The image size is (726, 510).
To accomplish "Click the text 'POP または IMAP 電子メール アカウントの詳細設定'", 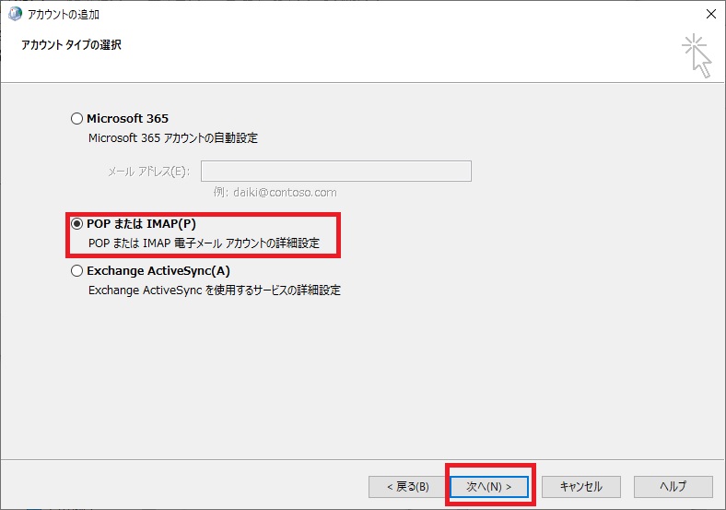I will [x=205, y=243].
